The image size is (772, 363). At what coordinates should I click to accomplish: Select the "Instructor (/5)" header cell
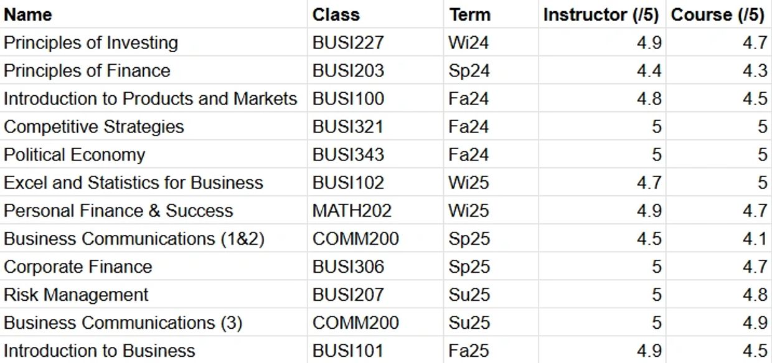point(601,14)
